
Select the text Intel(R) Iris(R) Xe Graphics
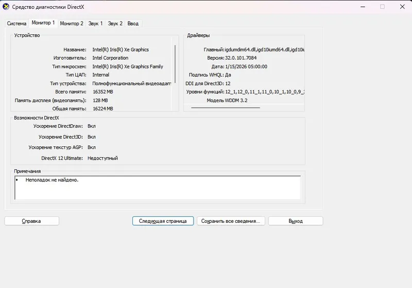[x=121, y=49]
